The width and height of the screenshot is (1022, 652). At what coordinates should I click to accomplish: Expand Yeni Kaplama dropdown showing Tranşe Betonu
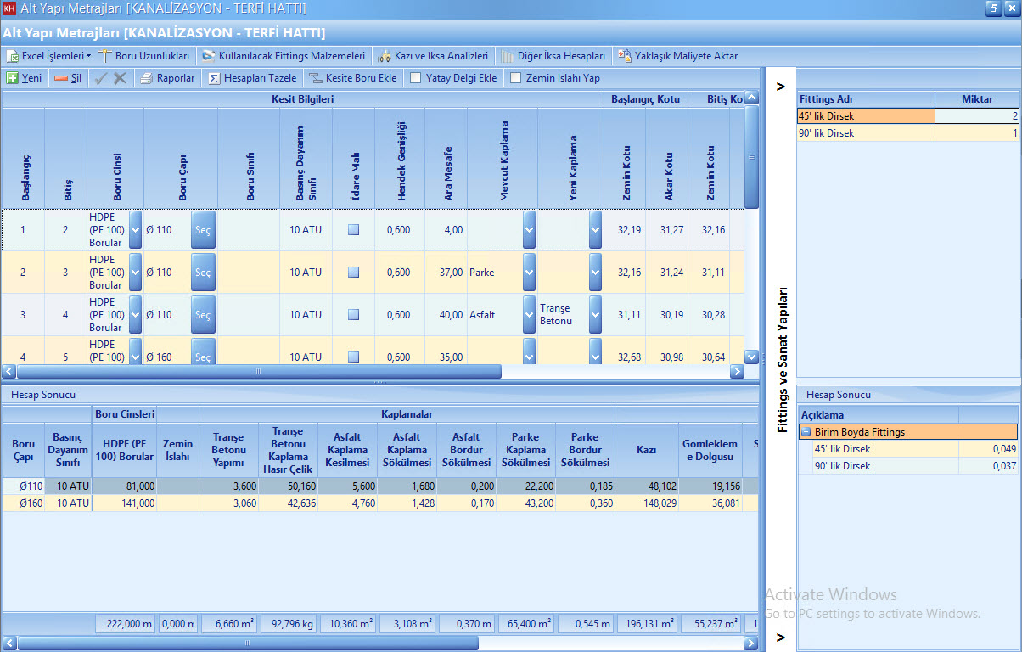[x=595, y=315]
